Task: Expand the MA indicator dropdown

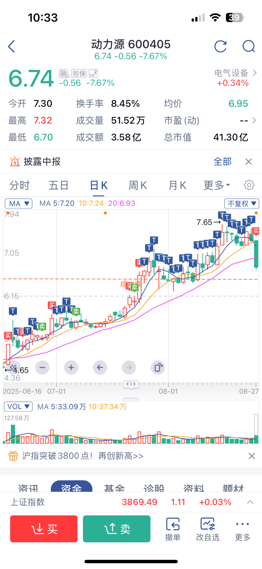Action: pos(18,203)
